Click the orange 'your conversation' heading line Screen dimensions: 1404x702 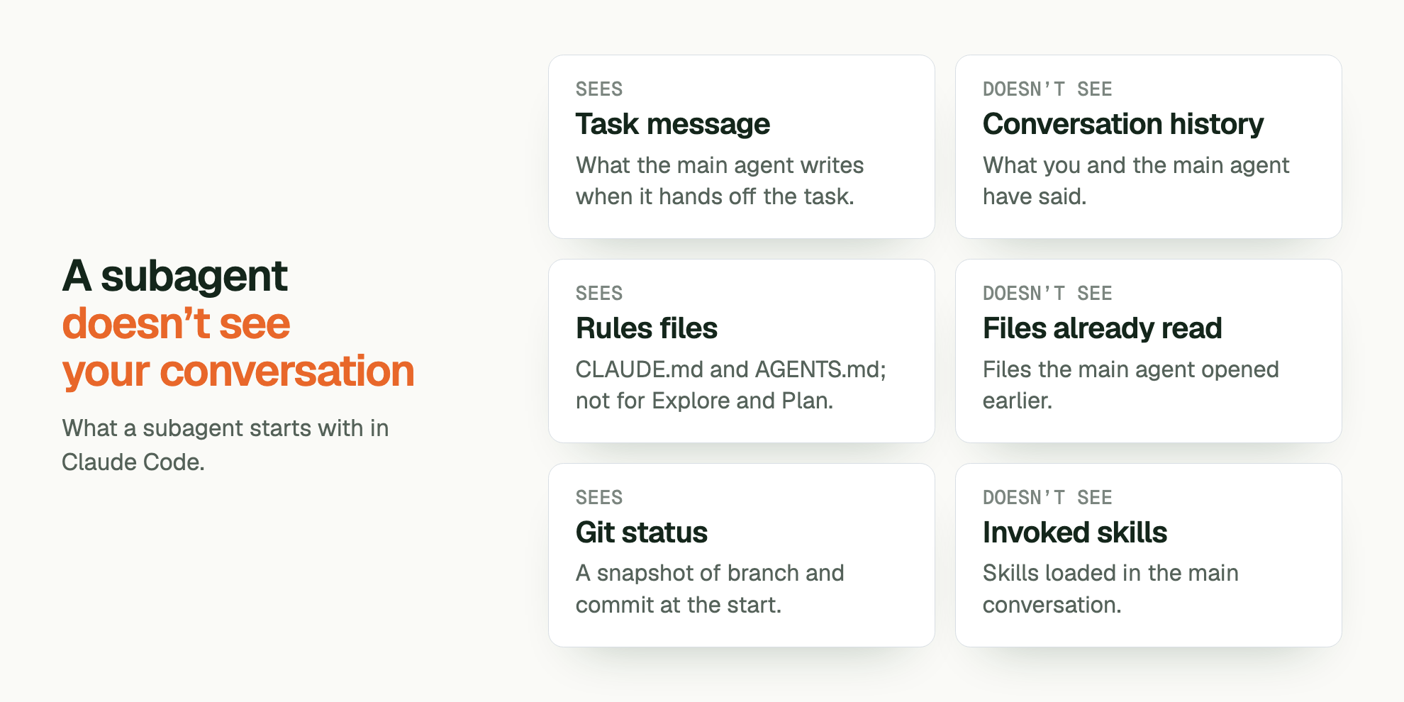pyautogui.click(x=238, y=372)
